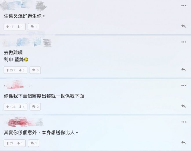This screenshot has width=191, height=151.
Task: Open more options for the first comment
Action: tap(183, 5)
